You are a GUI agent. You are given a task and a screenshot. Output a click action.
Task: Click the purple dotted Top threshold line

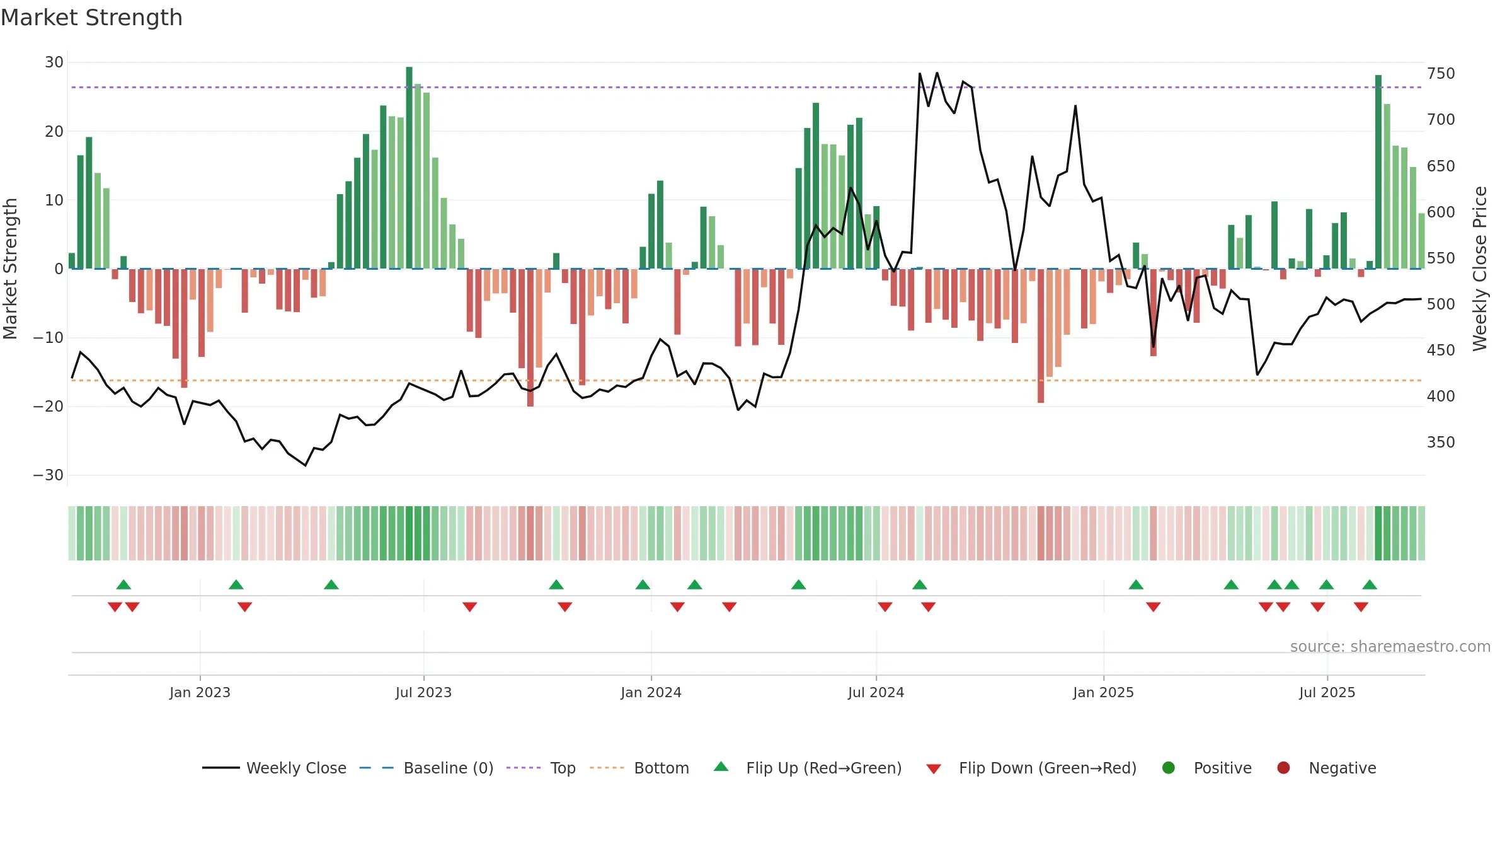pyautogui.click(x=747, y=87)
